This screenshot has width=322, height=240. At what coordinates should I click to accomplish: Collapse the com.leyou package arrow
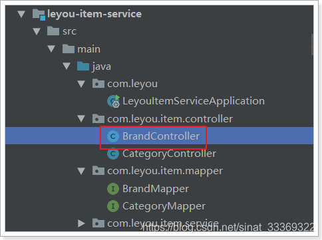coord(81,84)
